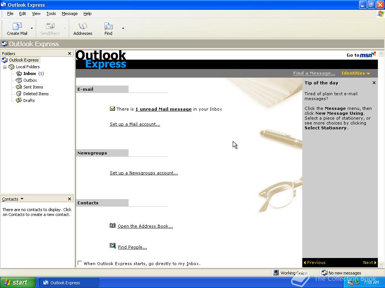Close the Folders pane
Screen dimensions: 385x288
70,53
